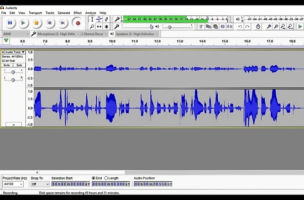This screenshot has height=200, width=304.
Task: Click the Silence audio icon
Action: [x=229, y=27]
